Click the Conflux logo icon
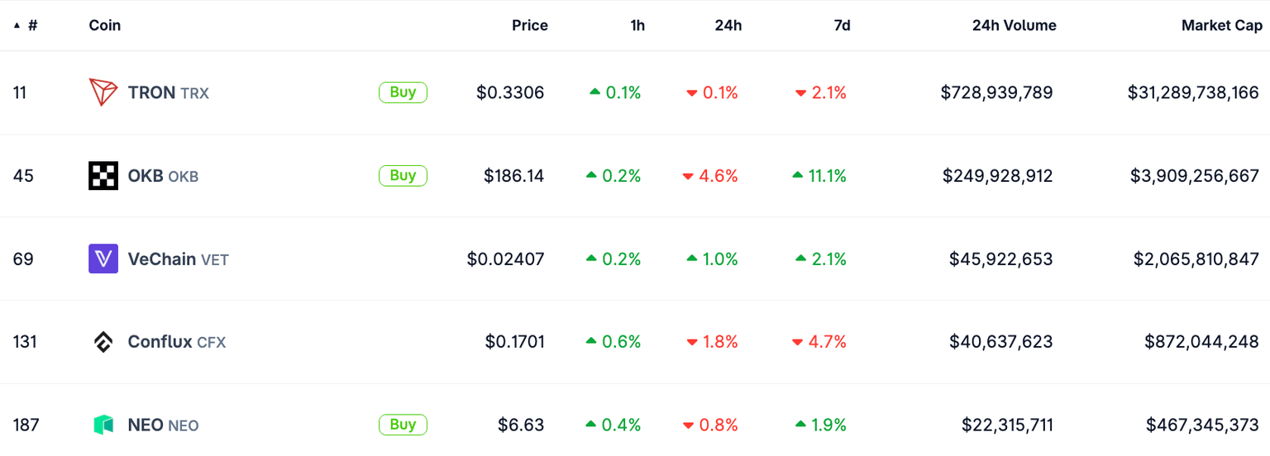The width and height of the screenshot is (1270, 456). 103,342
